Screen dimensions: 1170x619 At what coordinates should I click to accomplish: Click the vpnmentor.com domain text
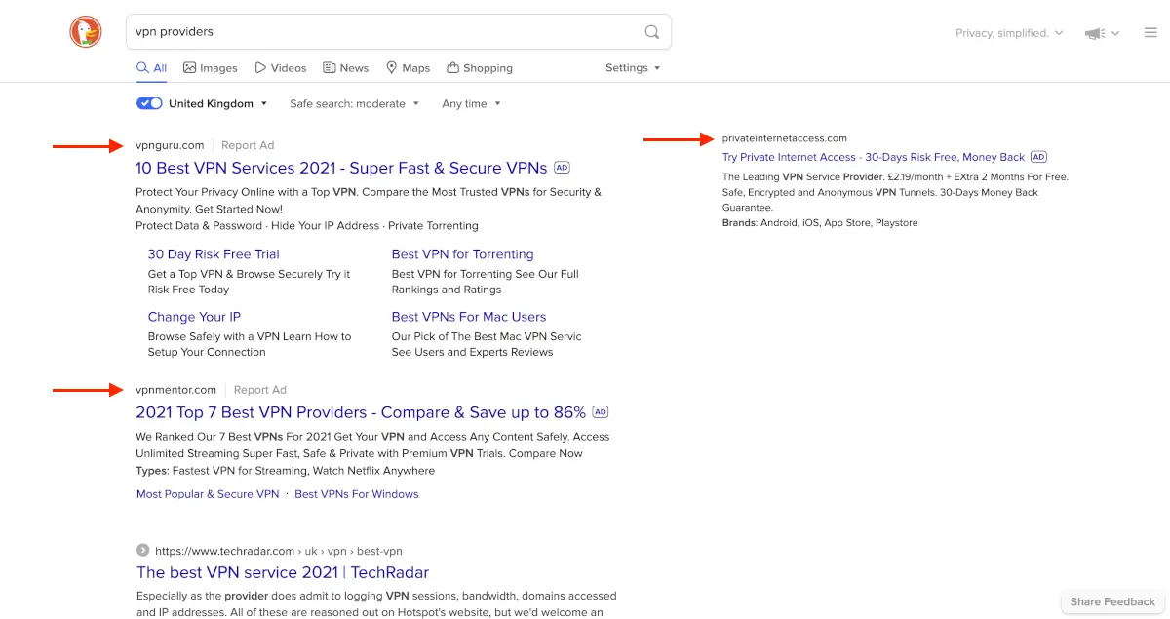[x=176, y=390]
